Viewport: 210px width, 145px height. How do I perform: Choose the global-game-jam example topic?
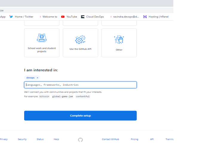(x=63, y=96)
